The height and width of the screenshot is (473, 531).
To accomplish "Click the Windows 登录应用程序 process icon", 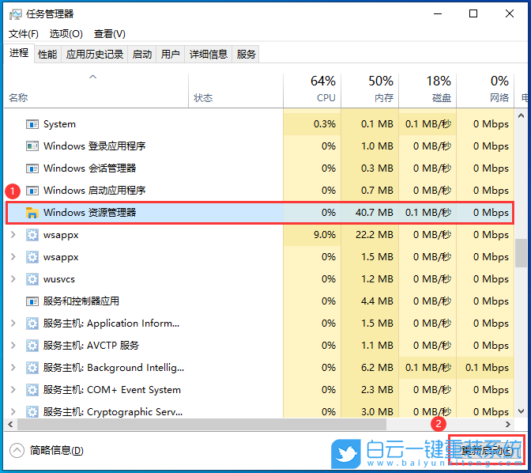I will coord(32,146).
